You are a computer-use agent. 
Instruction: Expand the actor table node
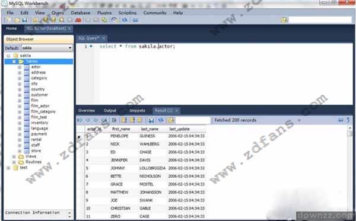click(20, 67)
